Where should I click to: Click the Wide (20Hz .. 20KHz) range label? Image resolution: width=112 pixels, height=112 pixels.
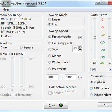click(x=16, y=19)
